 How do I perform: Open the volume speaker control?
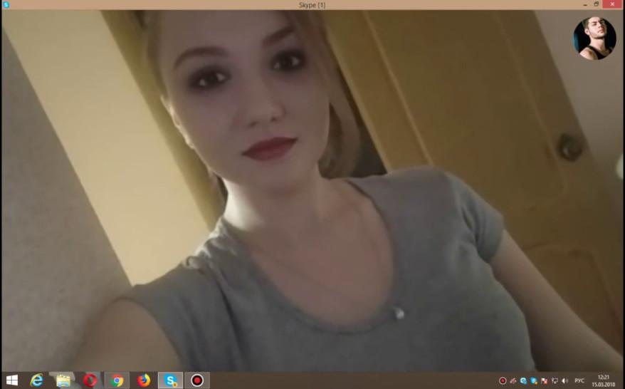click(x=564, y=380)
